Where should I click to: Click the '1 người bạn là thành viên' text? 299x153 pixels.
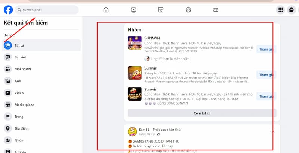[x=170, y=59]
